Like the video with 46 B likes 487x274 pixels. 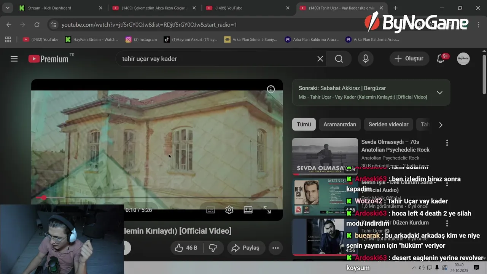(x=187, y=248)
